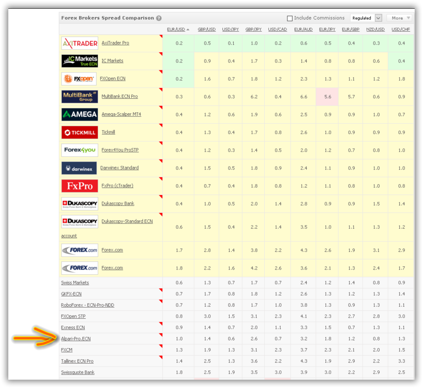
Task: Click the FXOpen logo
Action: pyautogui.click(x=79, y=79)
